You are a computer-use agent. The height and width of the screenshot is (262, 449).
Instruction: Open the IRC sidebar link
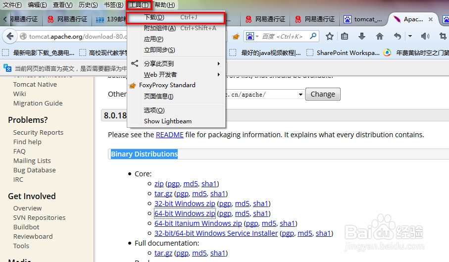(x=18, y=179)
